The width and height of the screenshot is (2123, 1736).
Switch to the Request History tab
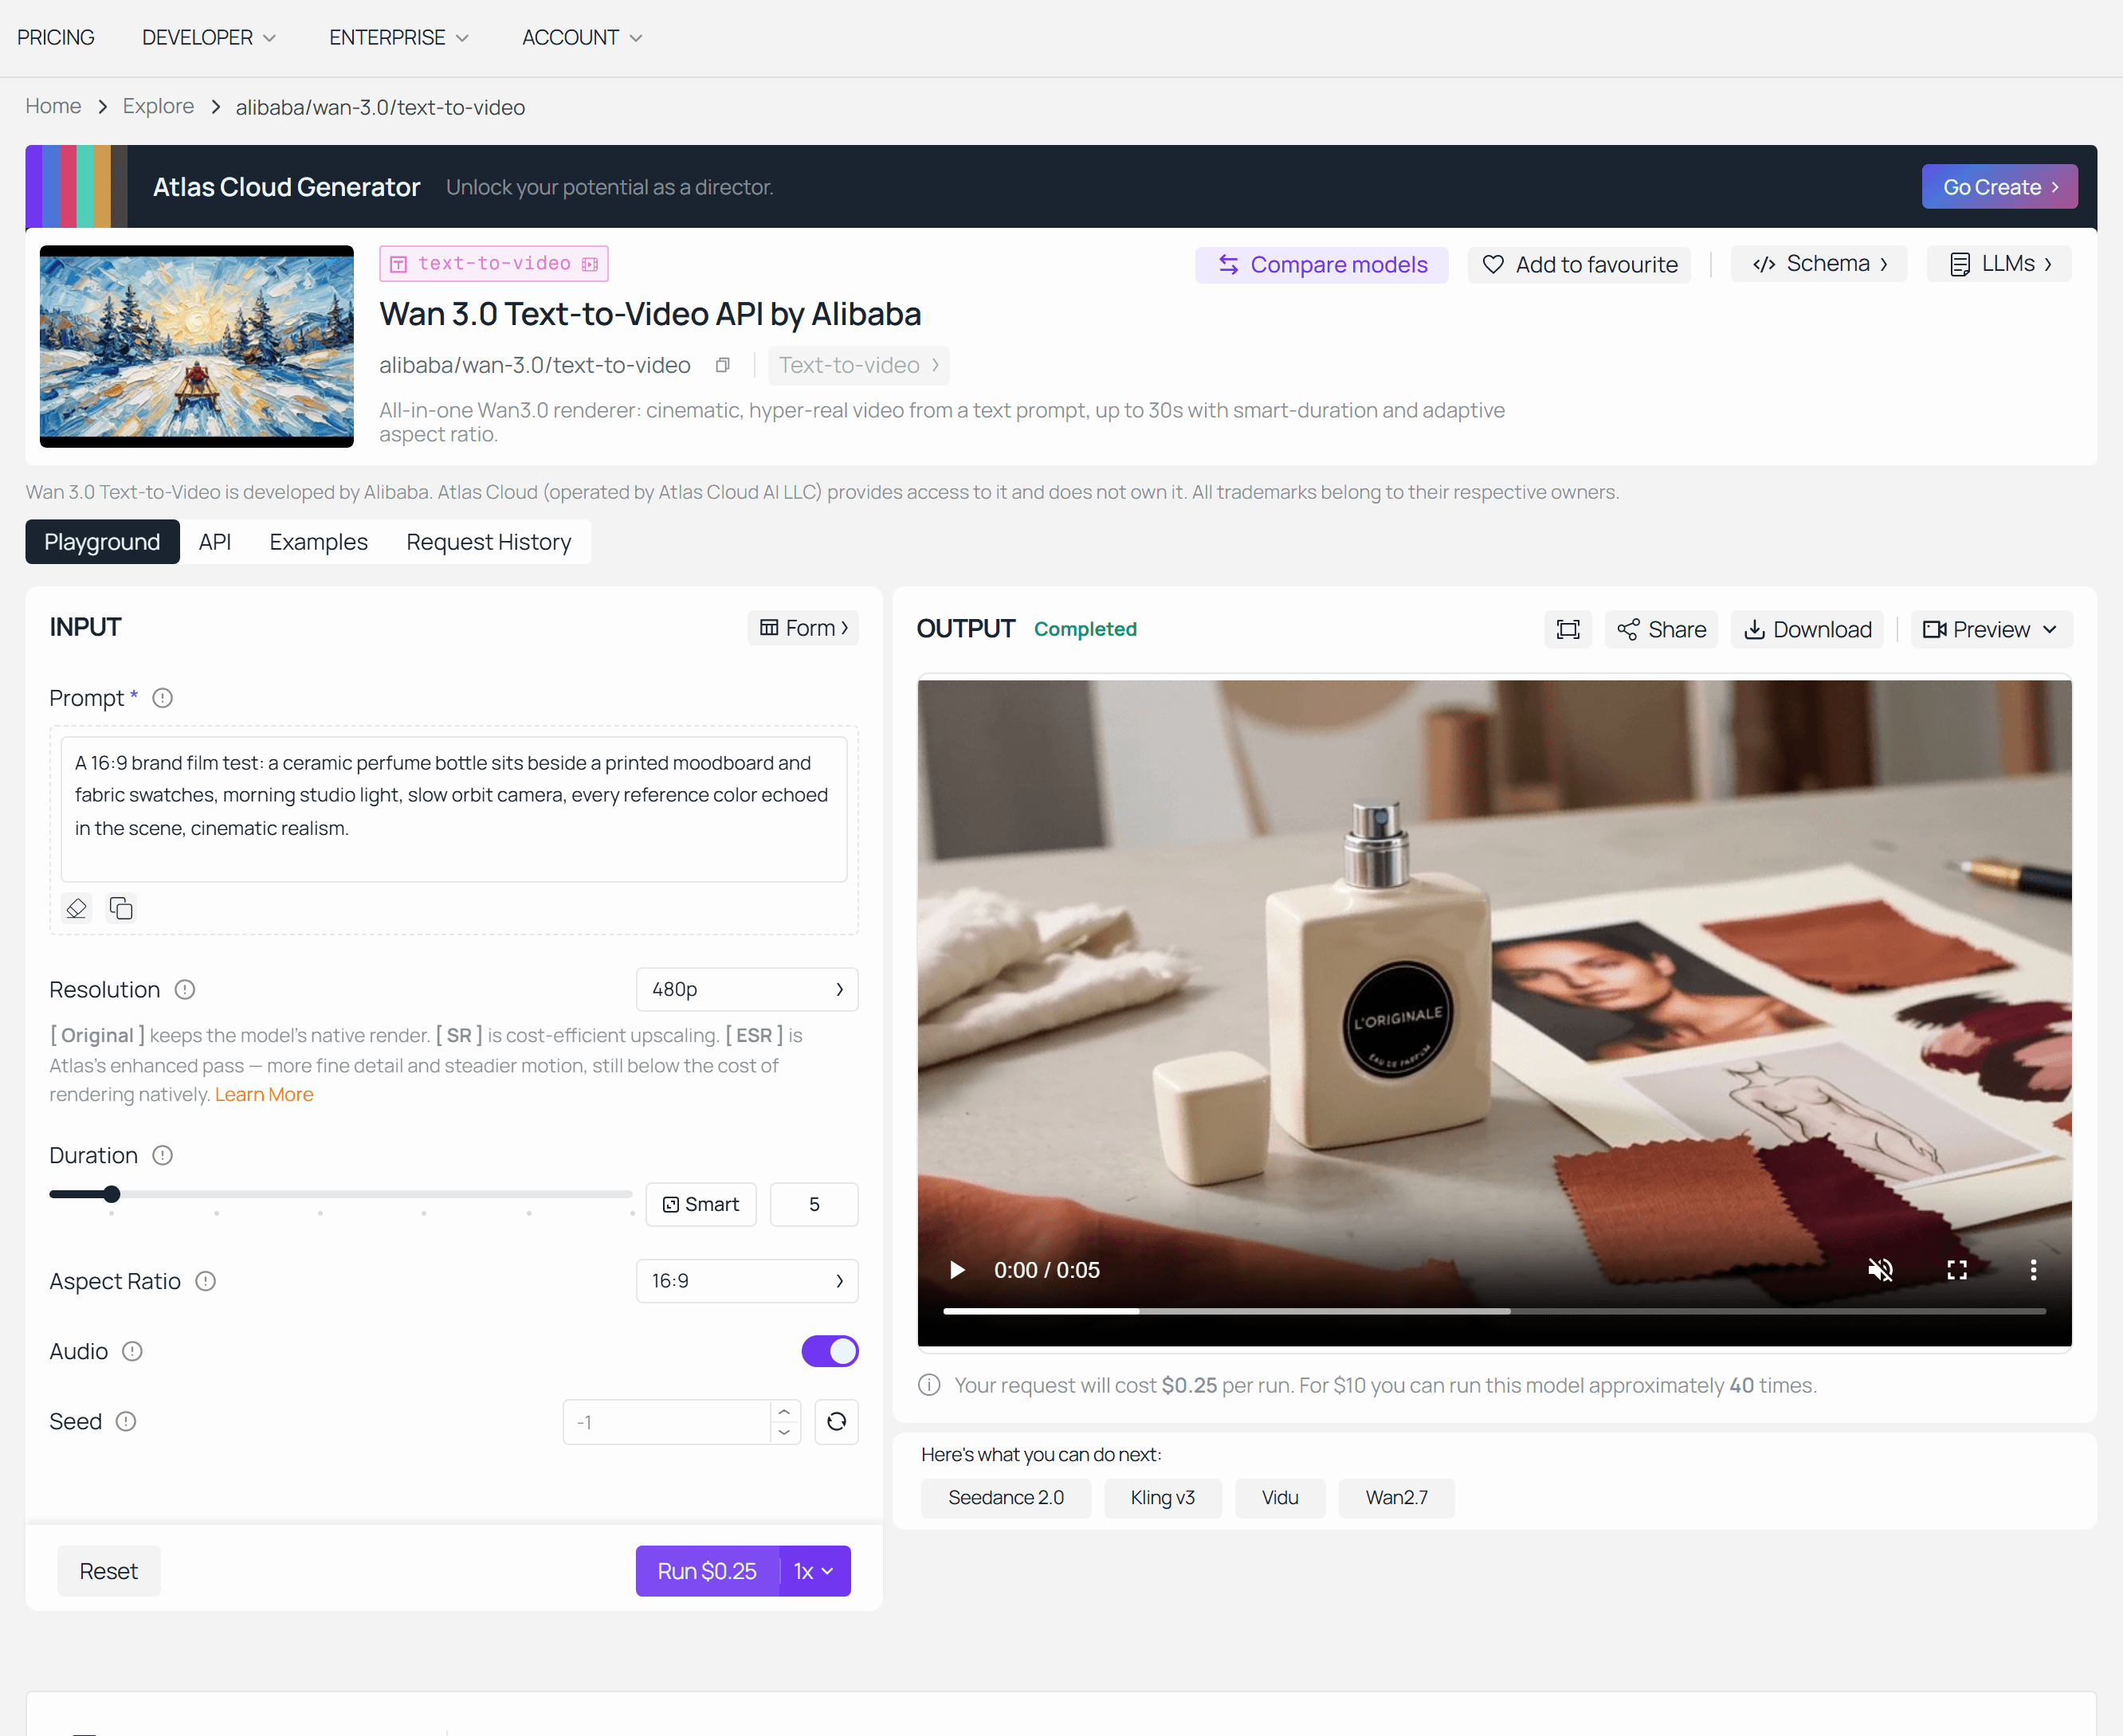tap(489, 542)
